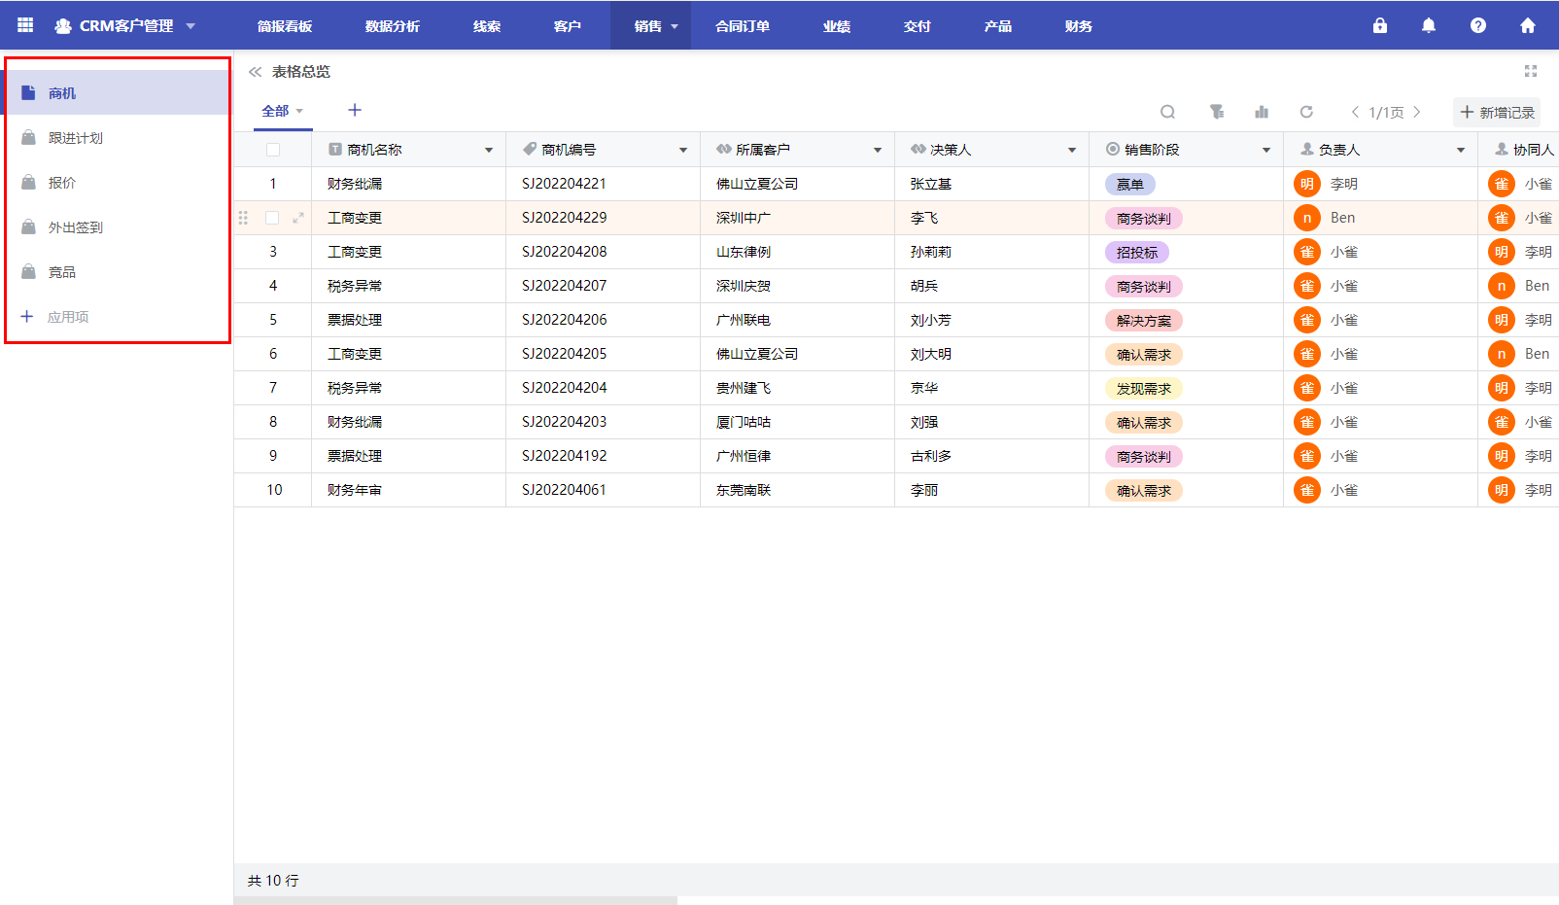Select 报价 in the left sidebar

click(x=60, y=182)
